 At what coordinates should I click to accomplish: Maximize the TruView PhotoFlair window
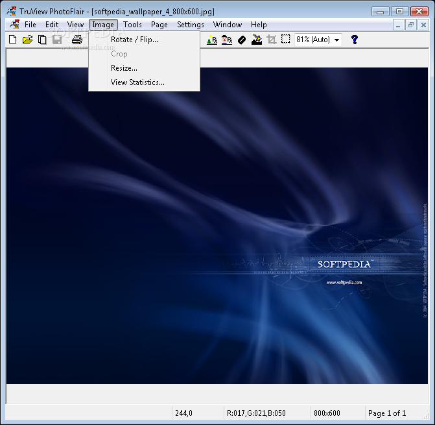[x=399, y=12]
